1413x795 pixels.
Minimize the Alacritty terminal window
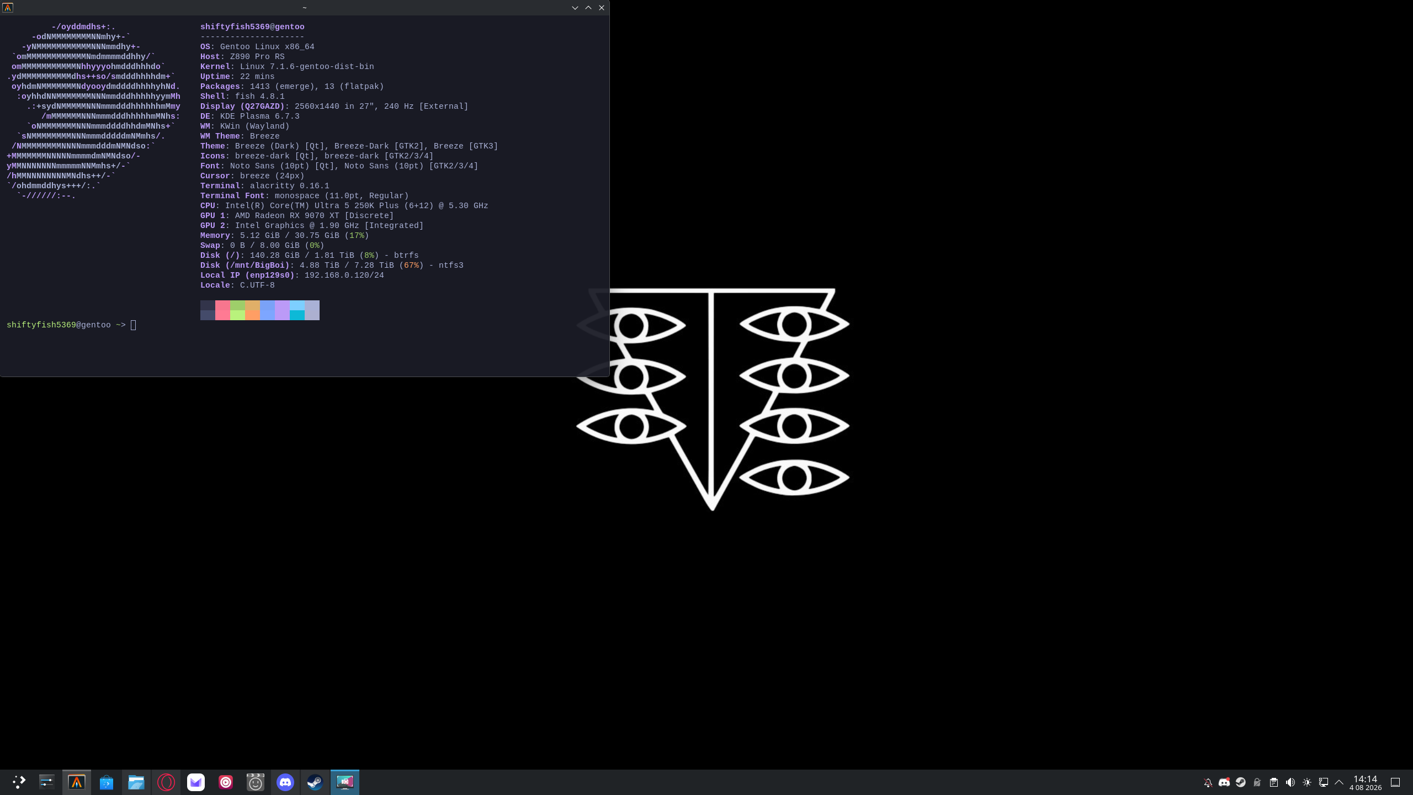575,8
